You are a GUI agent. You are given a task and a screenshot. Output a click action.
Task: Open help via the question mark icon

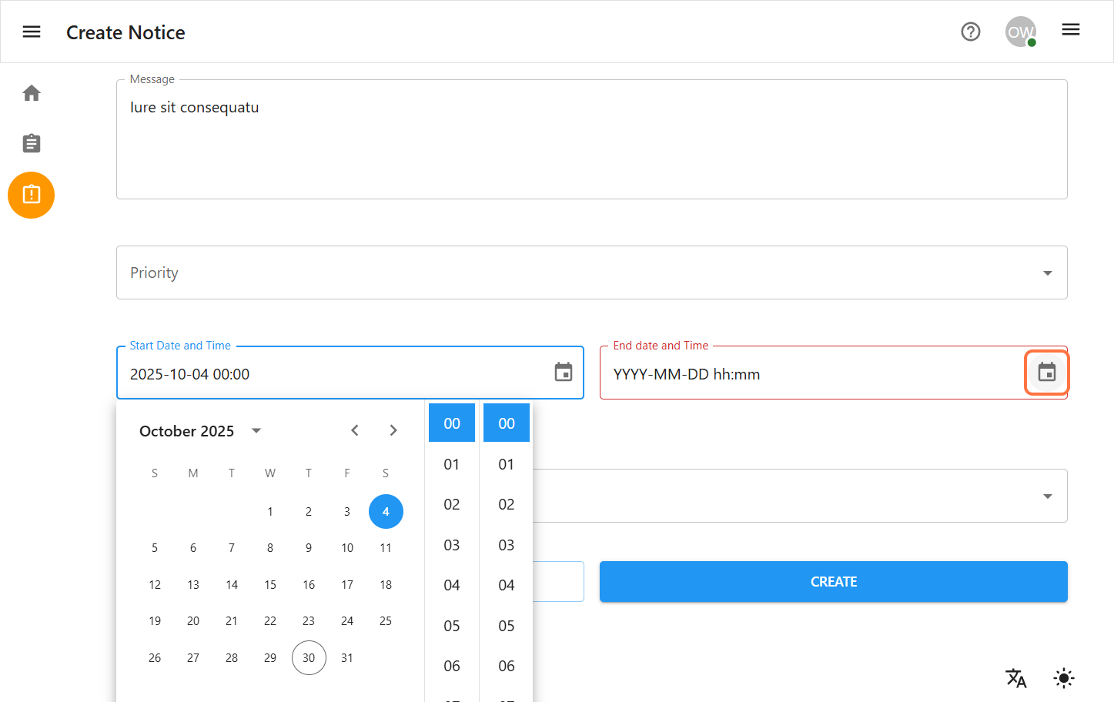click(x=970, y=32)
